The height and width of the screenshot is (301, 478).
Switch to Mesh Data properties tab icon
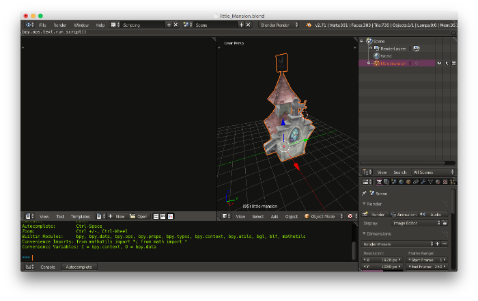click(430, 182)
